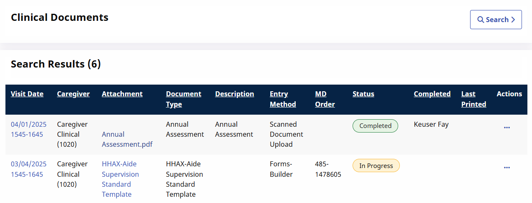Sort by Caregiver column header
The height and width of the screenshot is (203, 532).
click(x=73, y=94)
